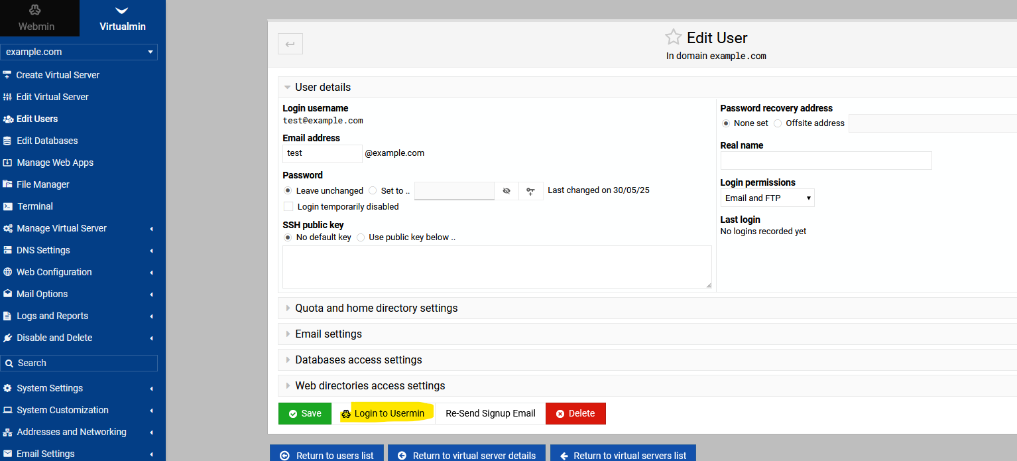The image size is (1017, 461).
Task: Click the generate random password key icon
Action: pos(531,191)
